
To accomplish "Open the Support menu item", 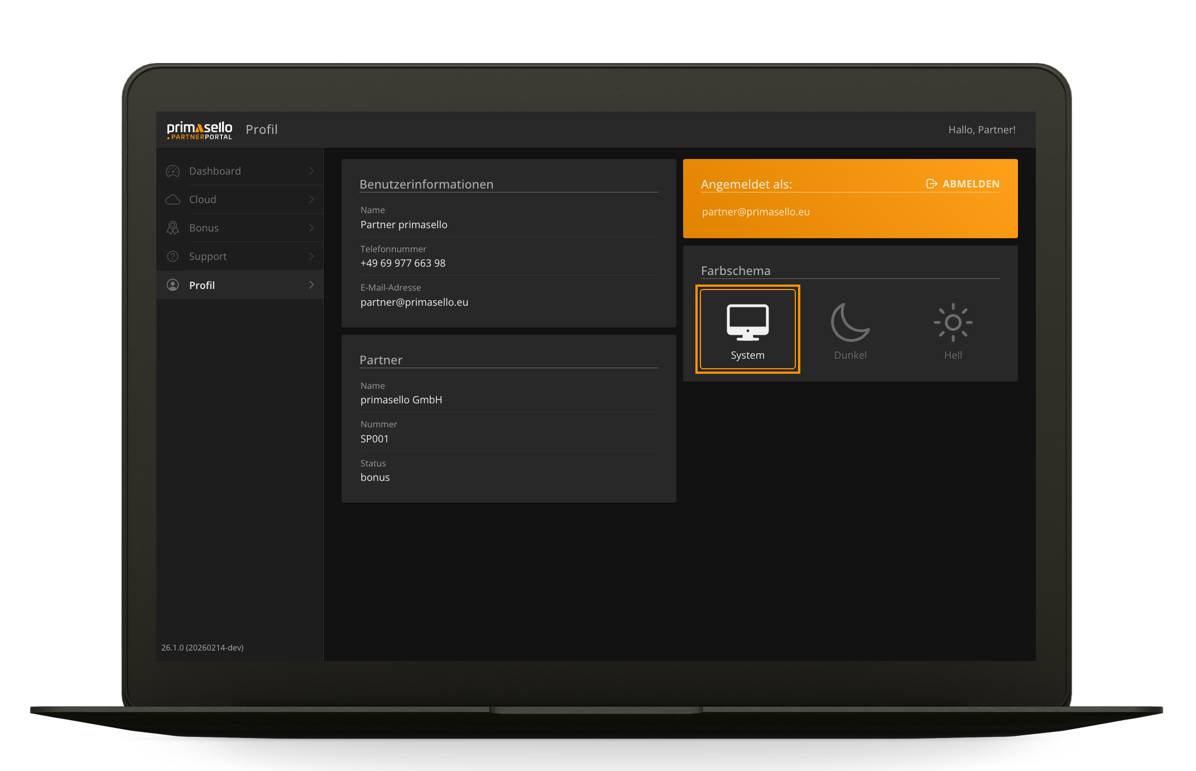I will (208, 257).
